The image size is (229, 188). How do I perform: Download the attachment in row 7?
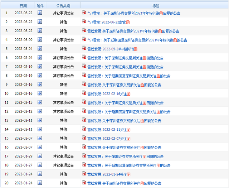point(40,66)
